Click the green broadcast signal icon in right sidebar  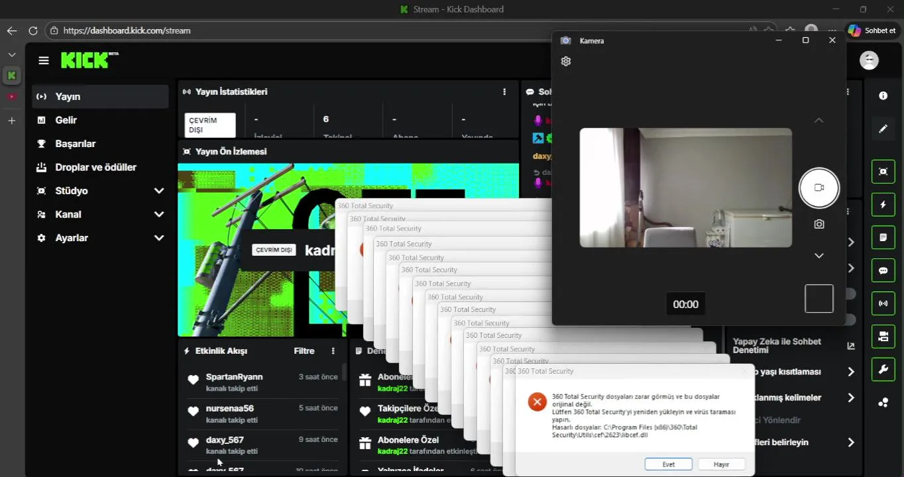click(883, 303)
